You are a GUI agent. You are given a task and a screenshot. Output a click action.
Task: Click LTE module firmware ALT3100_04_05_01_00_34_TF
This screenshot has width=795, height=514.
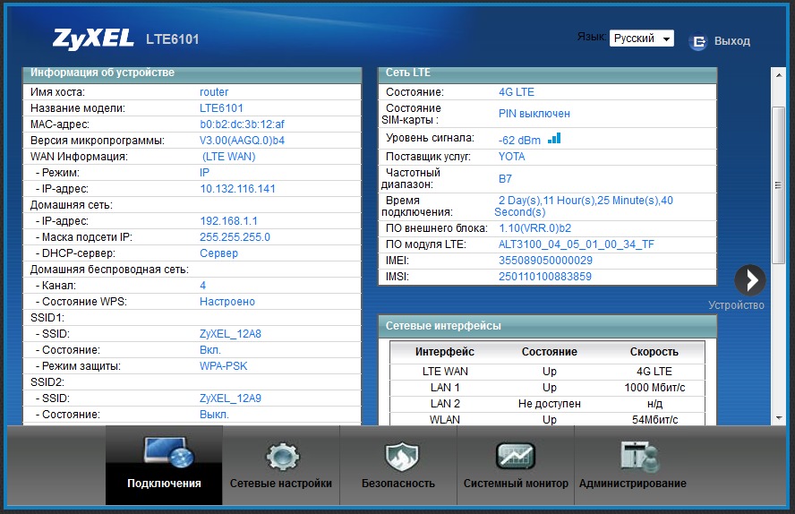[x=576, y=244]
